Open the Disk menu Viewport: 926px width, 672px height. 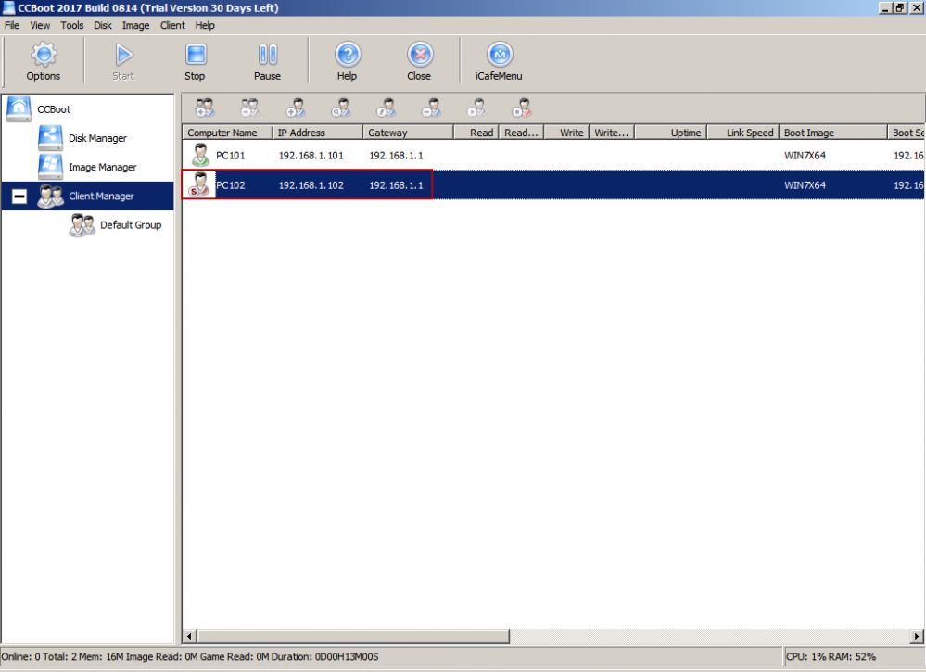click(103, 25)
